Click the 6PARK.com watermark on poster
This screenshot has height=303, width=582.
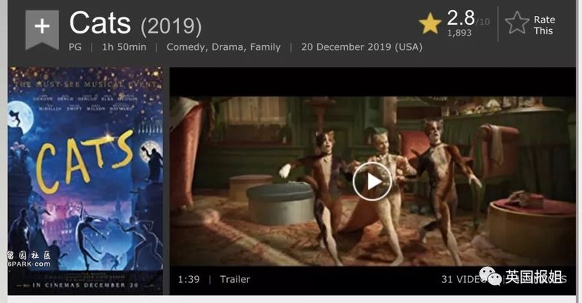tap(29, 264)
